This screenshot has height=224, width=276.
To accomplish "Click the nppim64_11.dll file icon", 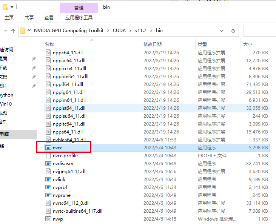I will point(48,100).
